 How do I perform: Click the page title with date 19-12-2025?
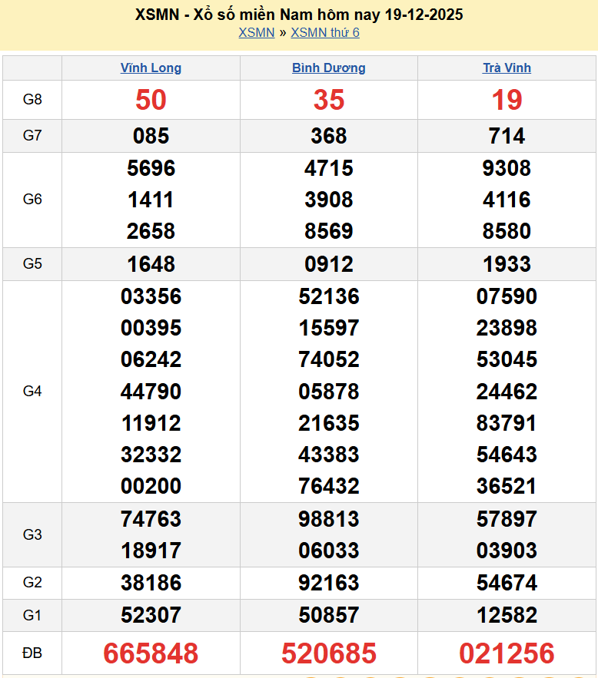click(x=299, y=15)
